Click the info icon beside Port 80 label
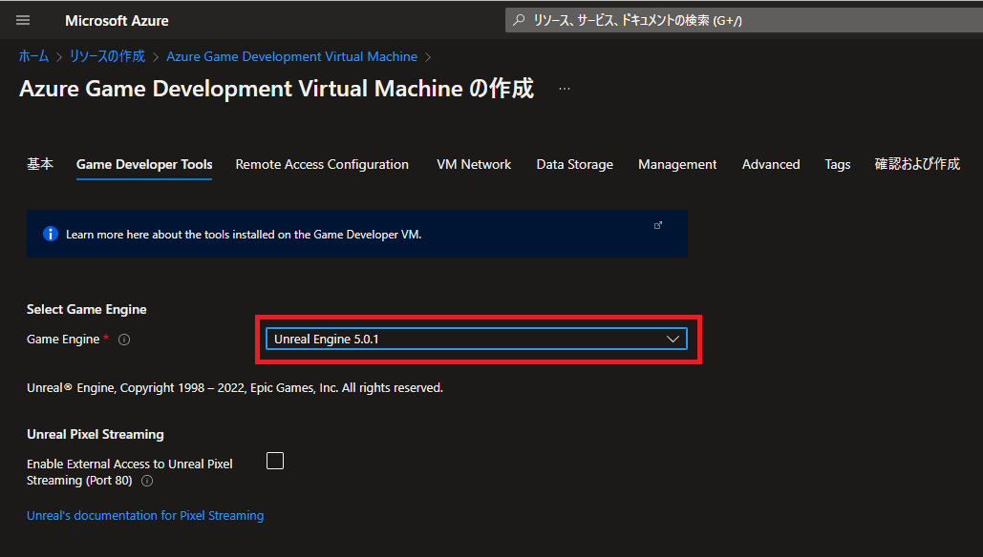Viewport: 983px width, 557px height. [146, 481]
